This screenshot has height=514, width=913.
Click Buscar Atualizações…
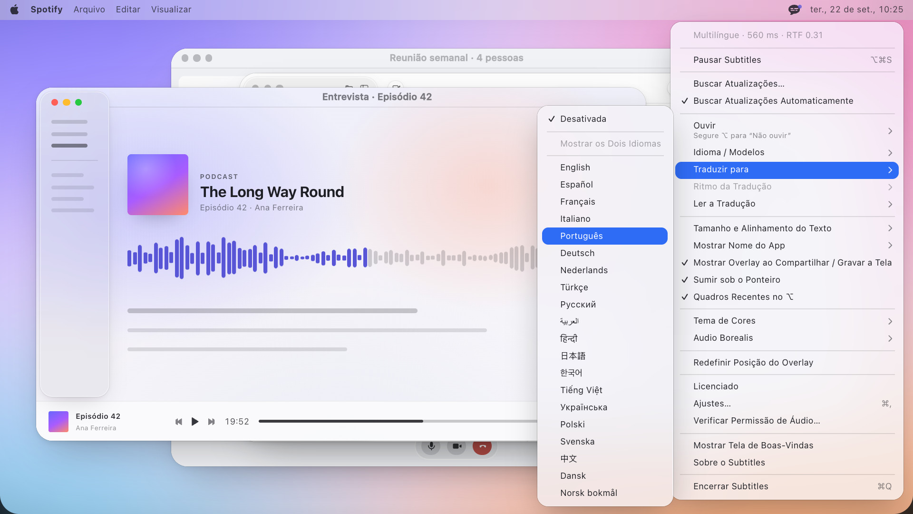click(787, 84)
